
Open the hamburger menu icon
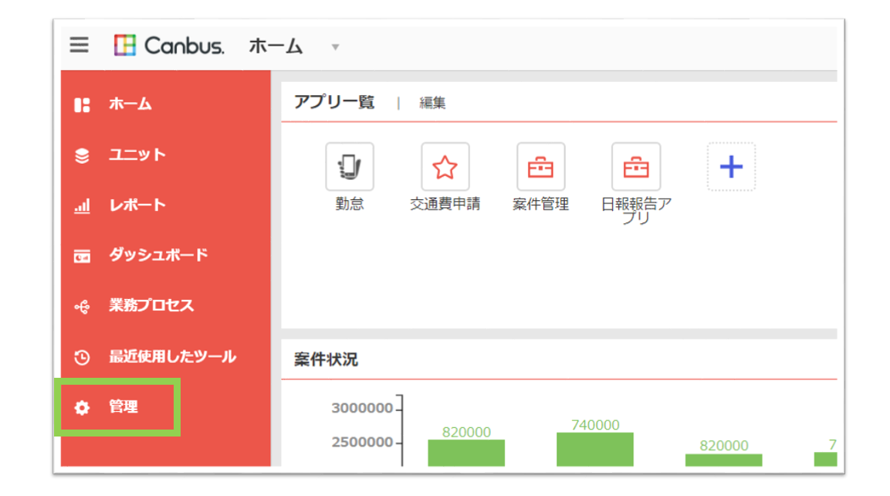[80, 45]
